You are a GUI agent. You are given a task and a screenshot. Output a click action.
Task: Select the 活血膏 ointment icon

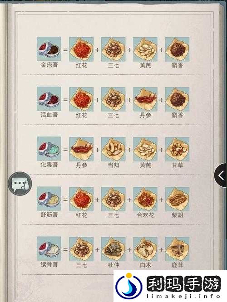[49, 99]
